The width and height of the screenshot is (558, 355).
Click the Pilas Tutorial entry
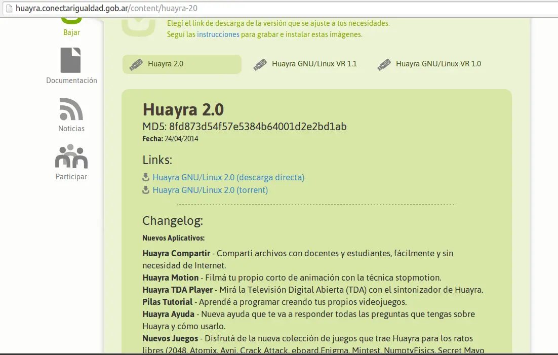click(274, 302)
